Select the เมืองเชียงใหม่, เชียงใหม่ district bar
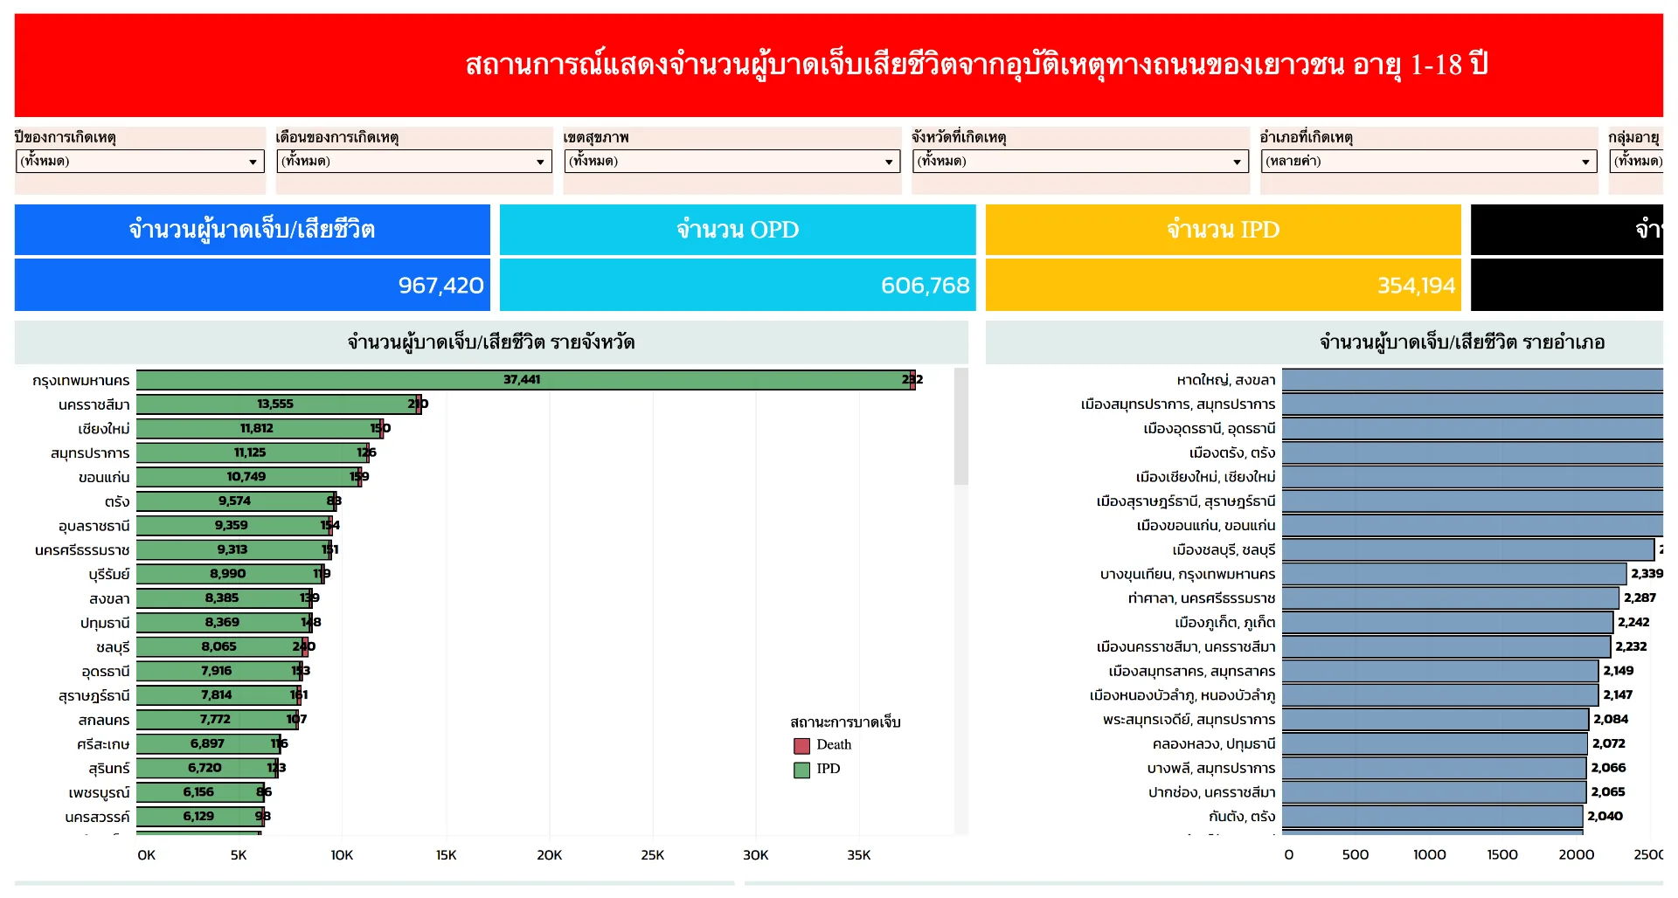Image resolution: width=1678 pixels, height=898 pixels. pos(1473,477)
